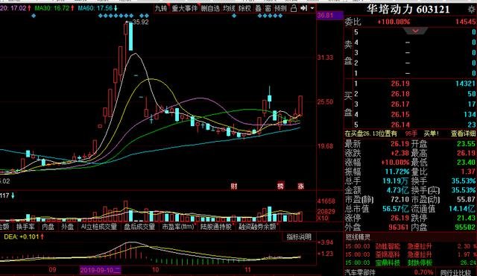This screenshot has height=276, width=477.
Task: Click the 榜 marker on chart
Action: 280,186
